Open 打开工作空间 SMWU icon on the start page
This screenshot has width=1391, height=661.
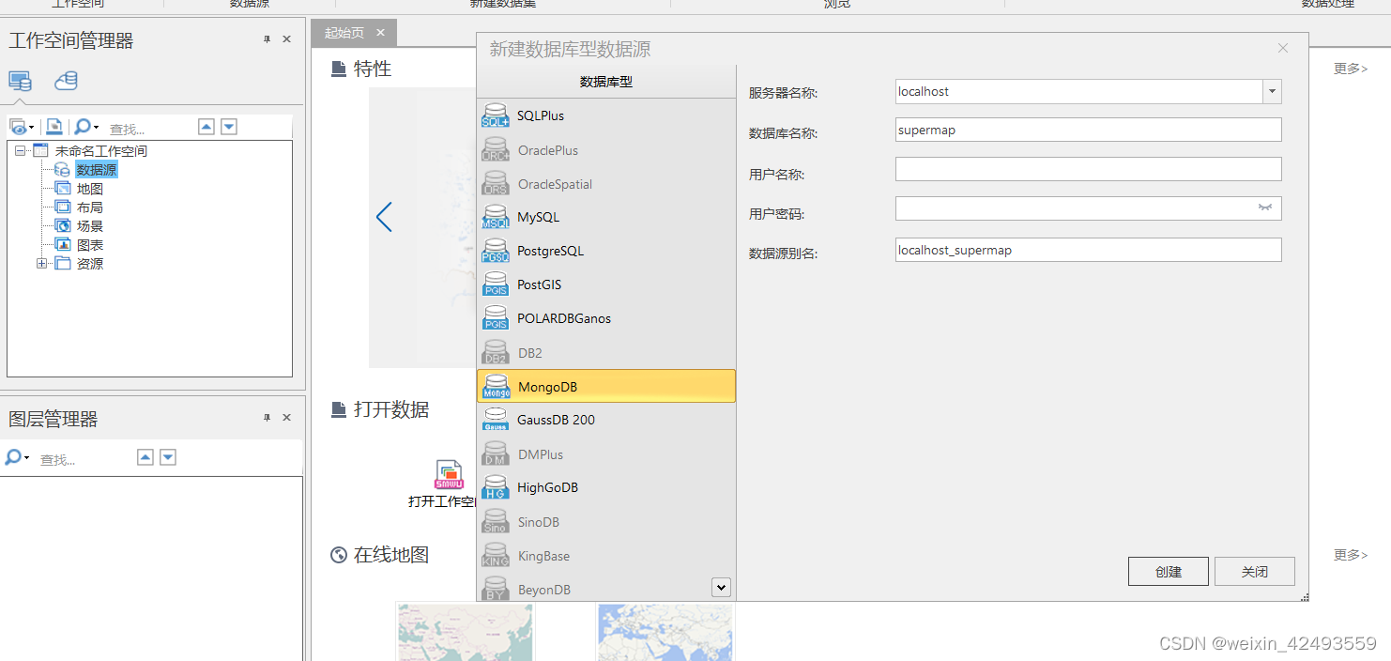(x=449, y=474)
